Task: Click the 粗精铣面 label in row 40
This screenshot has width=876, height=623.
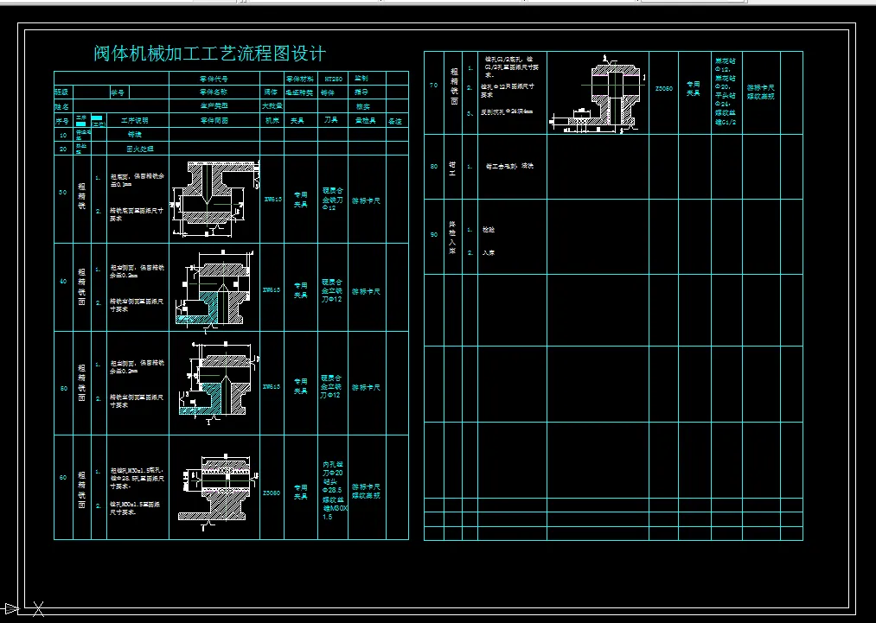Action: click(x=82, y=287)
